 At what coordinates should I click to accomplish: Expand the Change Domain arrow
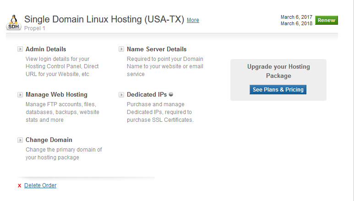click(x=20, y=140)
